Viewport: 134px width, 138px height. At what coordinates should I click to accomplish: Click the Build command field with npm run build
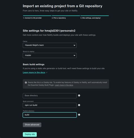pyautogui.click(x=50, y=105)
